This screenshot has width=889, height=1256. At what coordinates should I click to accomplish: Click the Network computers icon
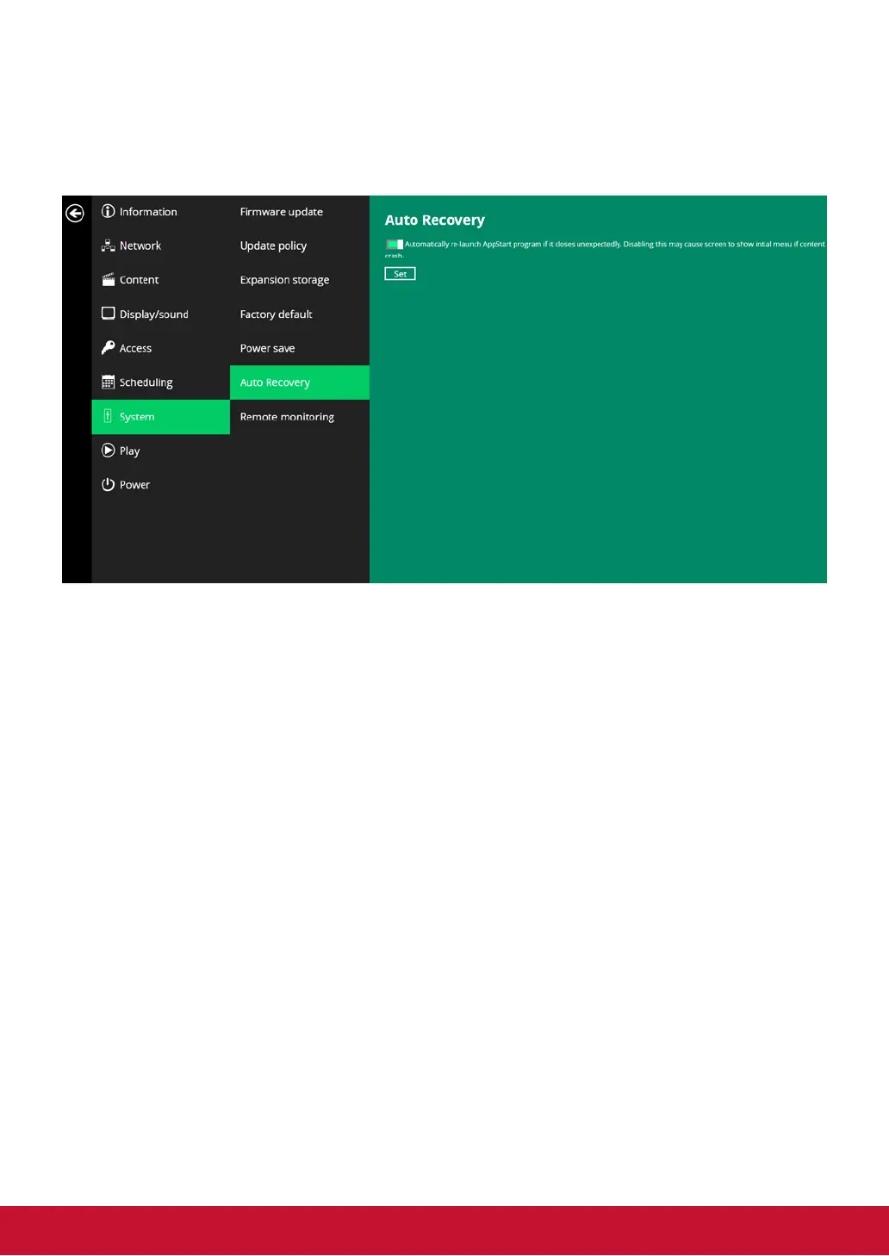pyautogui.click(x=108, y=246)
